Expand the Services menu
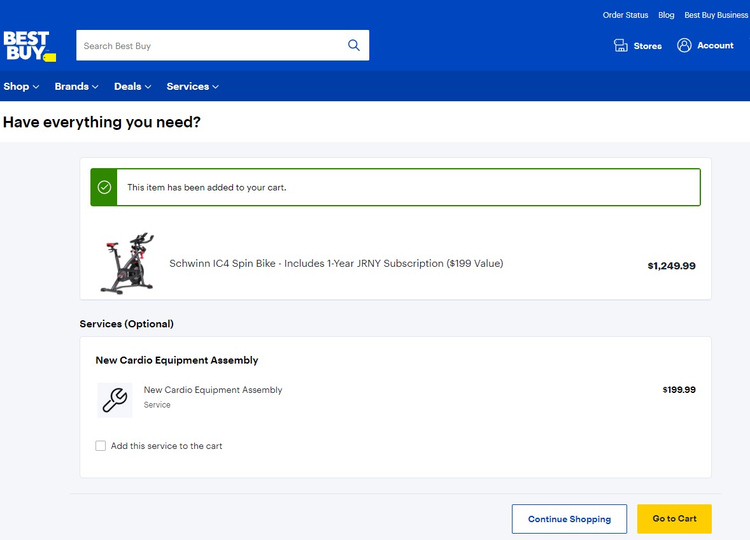Viewport: 750px width, 540px height. pos(193,87)
